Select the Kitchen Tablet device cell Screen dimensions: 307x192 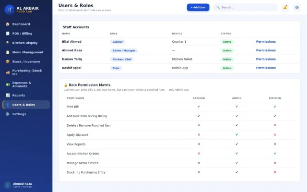click(x=182, y=59)
